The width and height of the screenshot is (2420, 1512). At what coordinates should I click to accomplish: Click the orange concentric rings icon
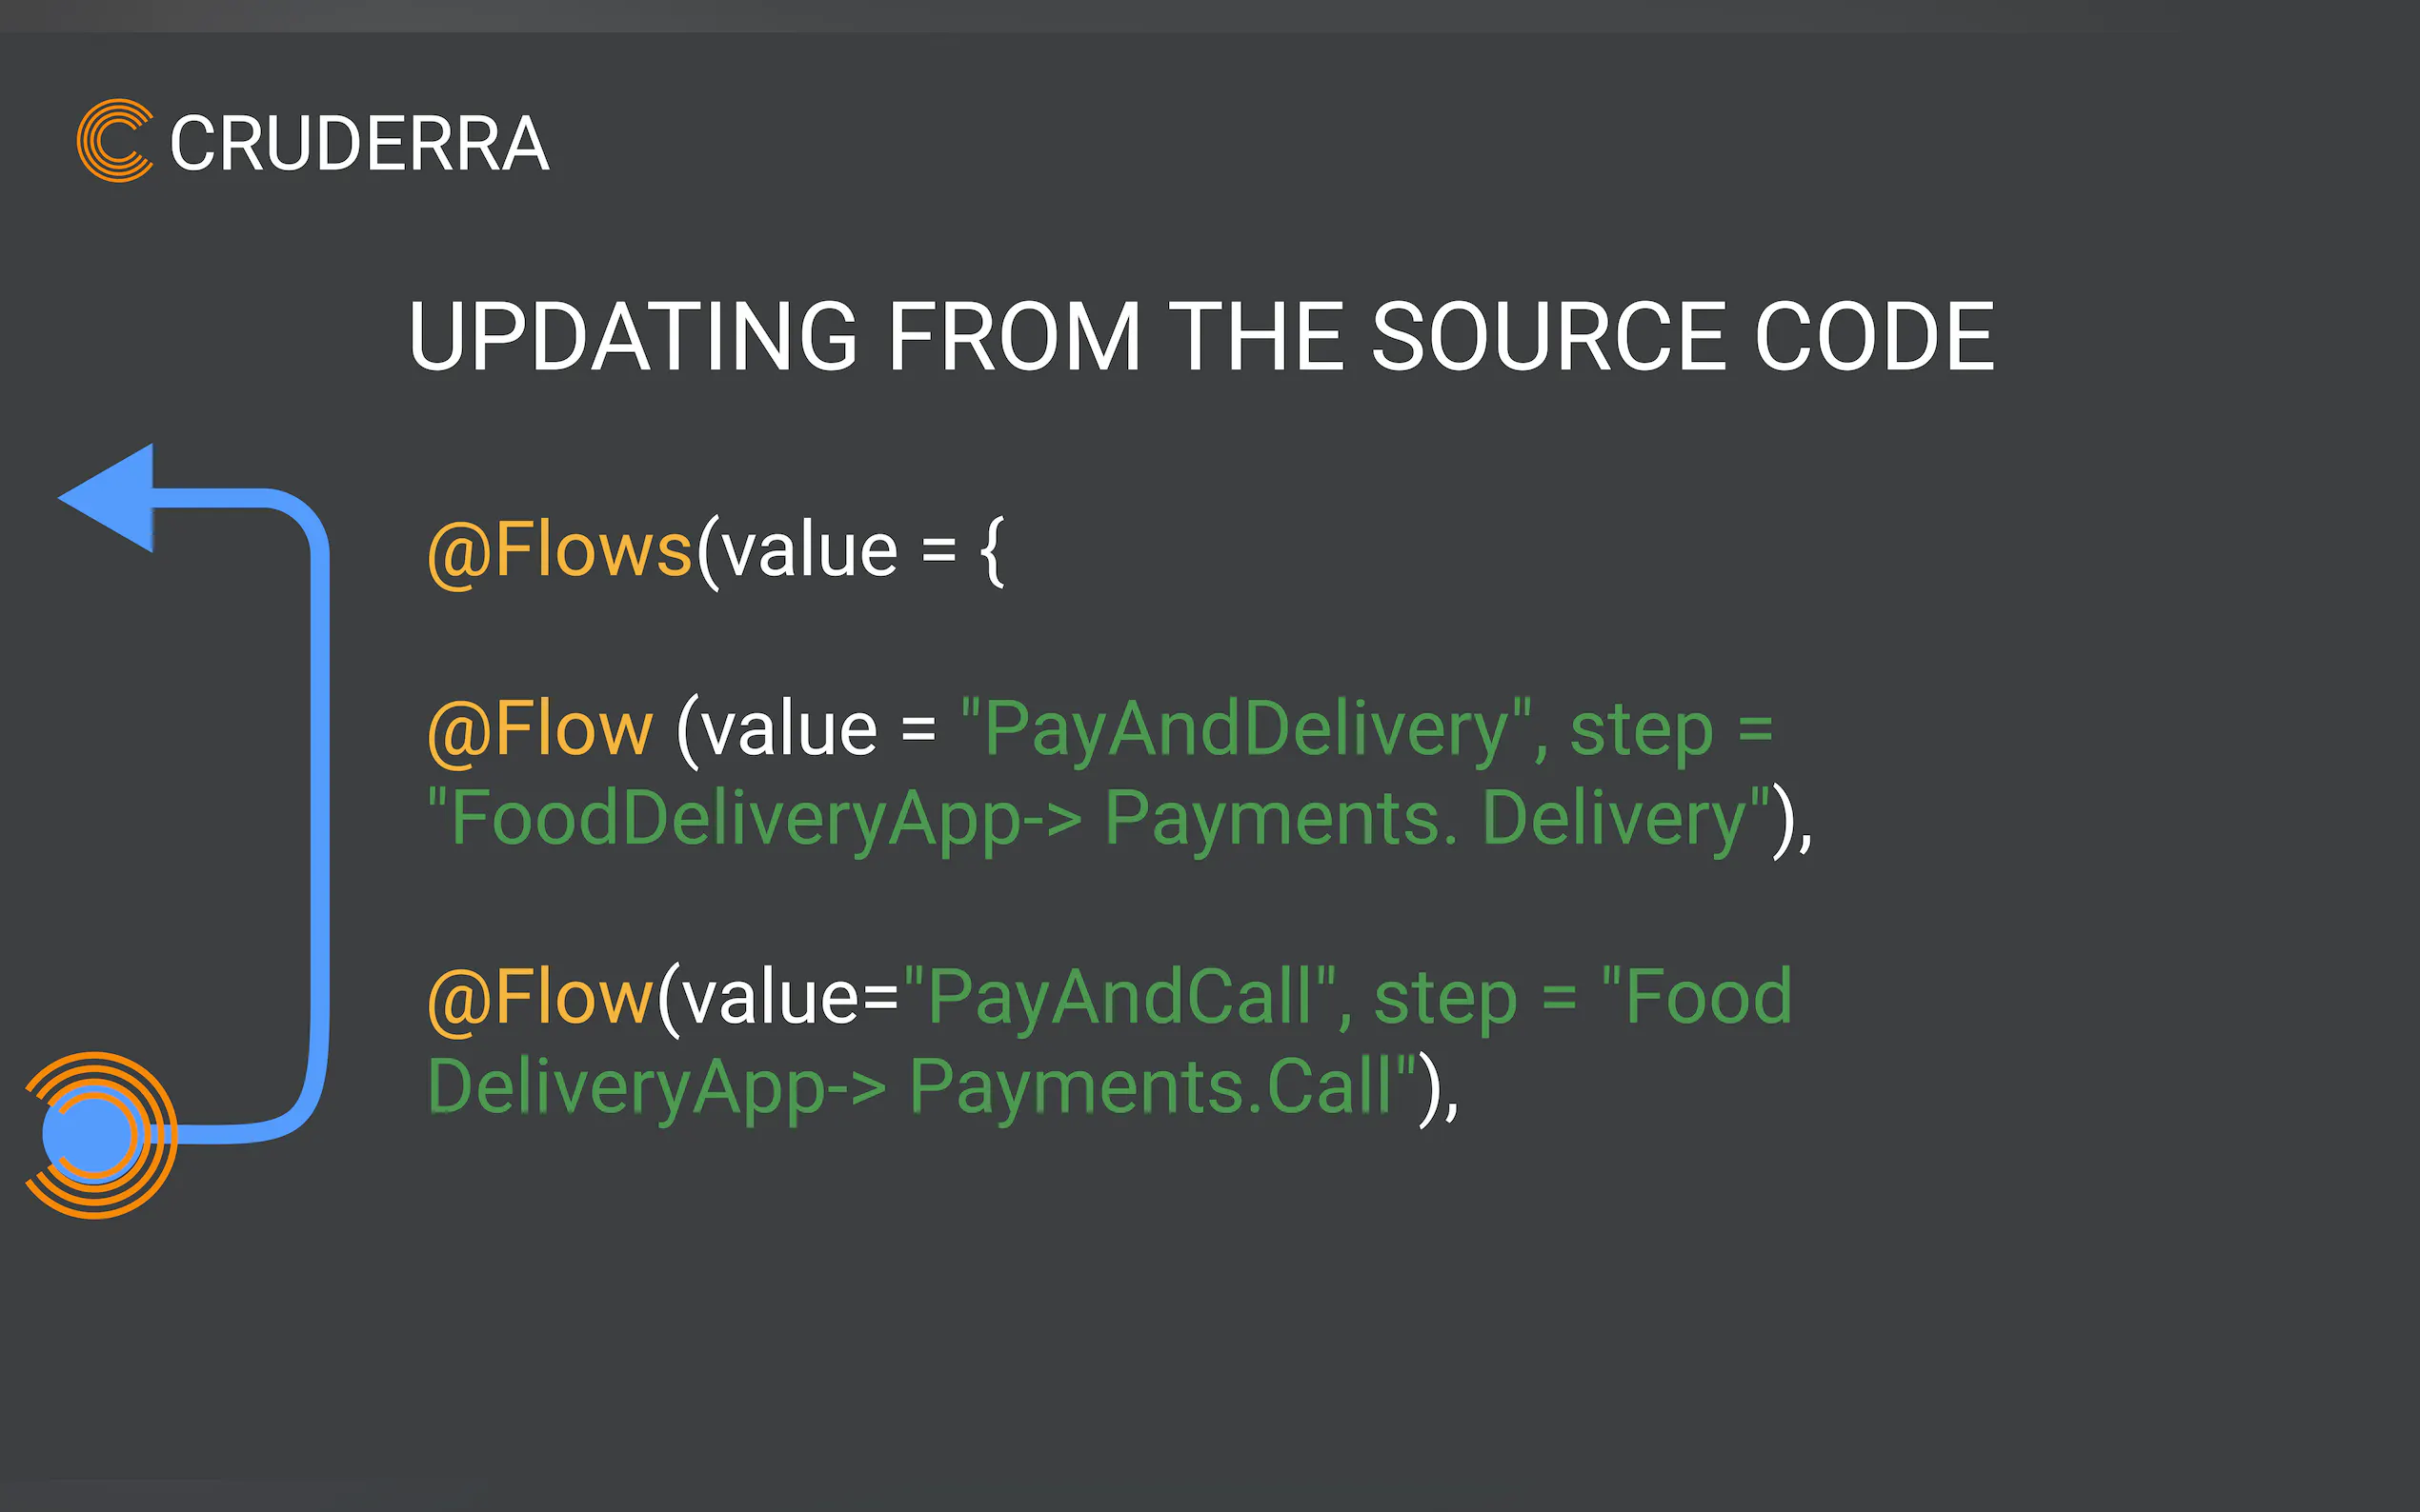[99, 1135]
